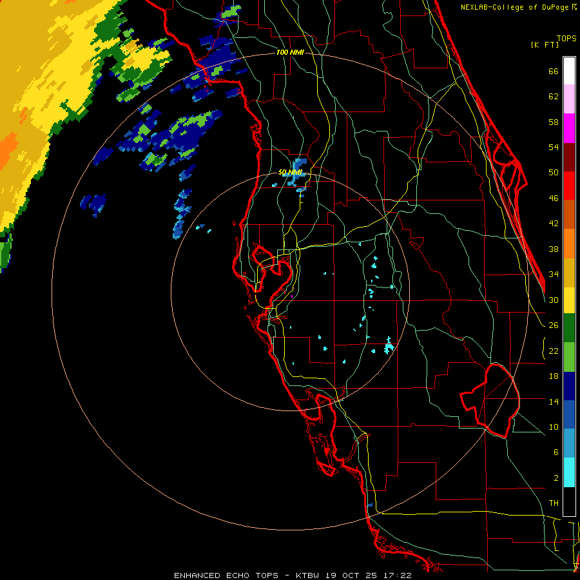The height and width of the screenshot is (580, 580).
Task: Click the legend value "2"
Action: (x=556, y=478)
